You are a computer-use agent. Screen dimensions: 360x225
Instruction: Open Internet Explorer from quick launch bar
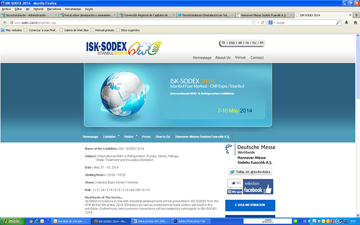pos(36,221)
